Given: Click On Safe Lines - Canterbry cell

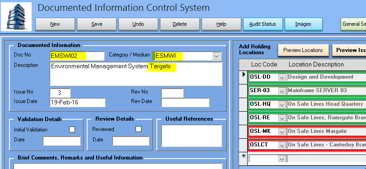Looking at the screenshot, I should pyautogui.click(x=326, y=145).
